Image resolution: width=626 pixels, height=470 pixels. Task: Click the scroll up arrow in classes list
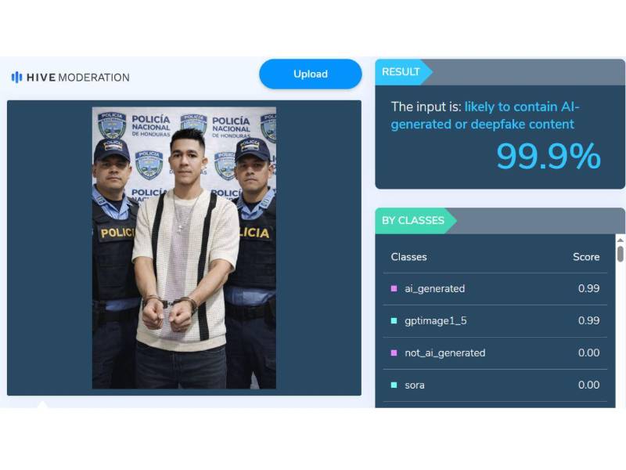pos(620,240)
